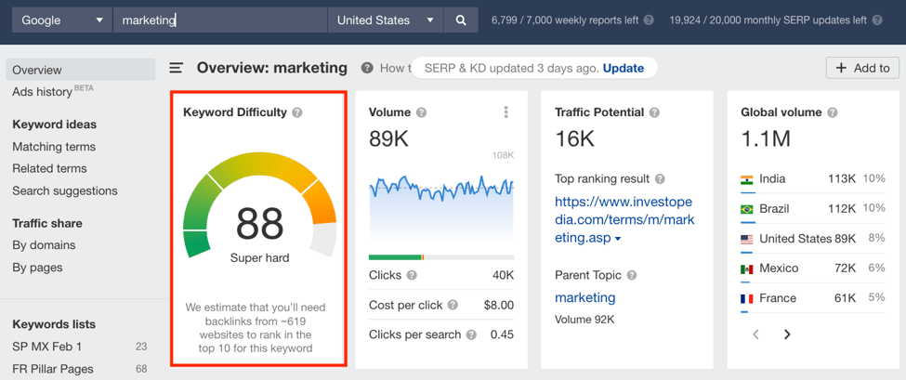
Task: Click the Add to button
Action: [x=862, y=68]
